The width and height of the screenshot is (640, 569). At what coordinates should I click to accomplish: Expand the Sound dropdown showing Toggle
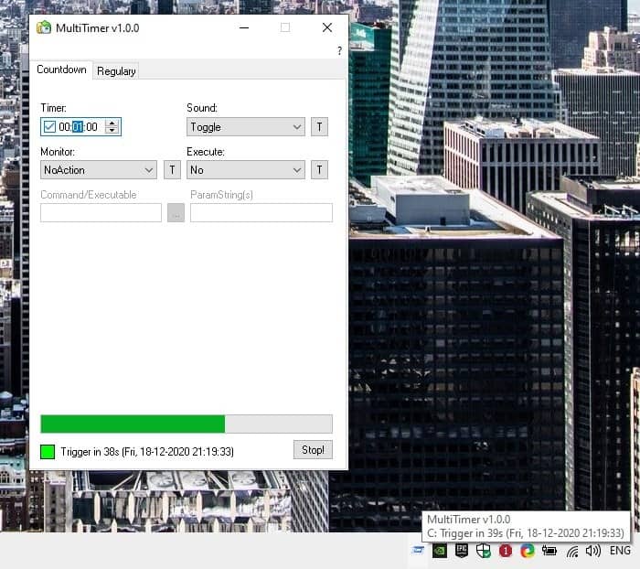pyautogui.click(x=246, y=127)
